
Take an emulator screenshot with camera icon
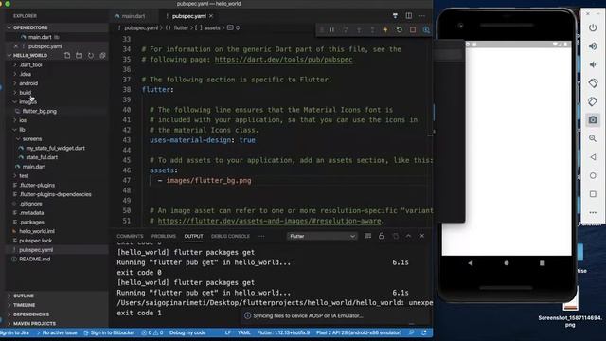pos(593,120)
